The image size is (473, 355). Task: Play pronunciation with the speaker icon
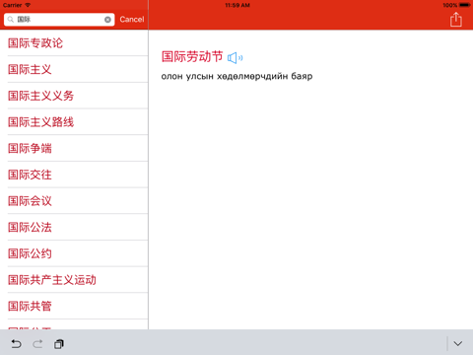click(x=235, y=58)
